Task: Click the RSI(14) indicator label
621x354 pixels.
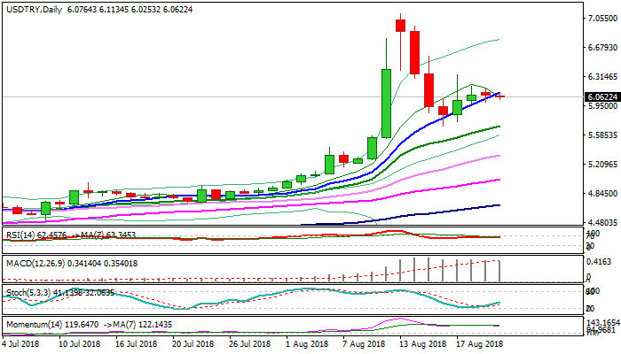Action: click(20, 235)
